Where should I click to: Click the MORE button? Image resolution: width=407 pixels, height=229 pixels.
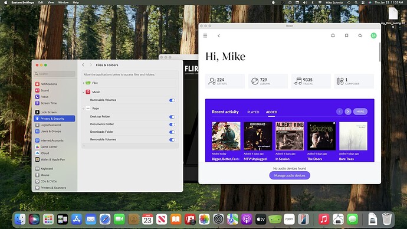click(x=360, y=112)
